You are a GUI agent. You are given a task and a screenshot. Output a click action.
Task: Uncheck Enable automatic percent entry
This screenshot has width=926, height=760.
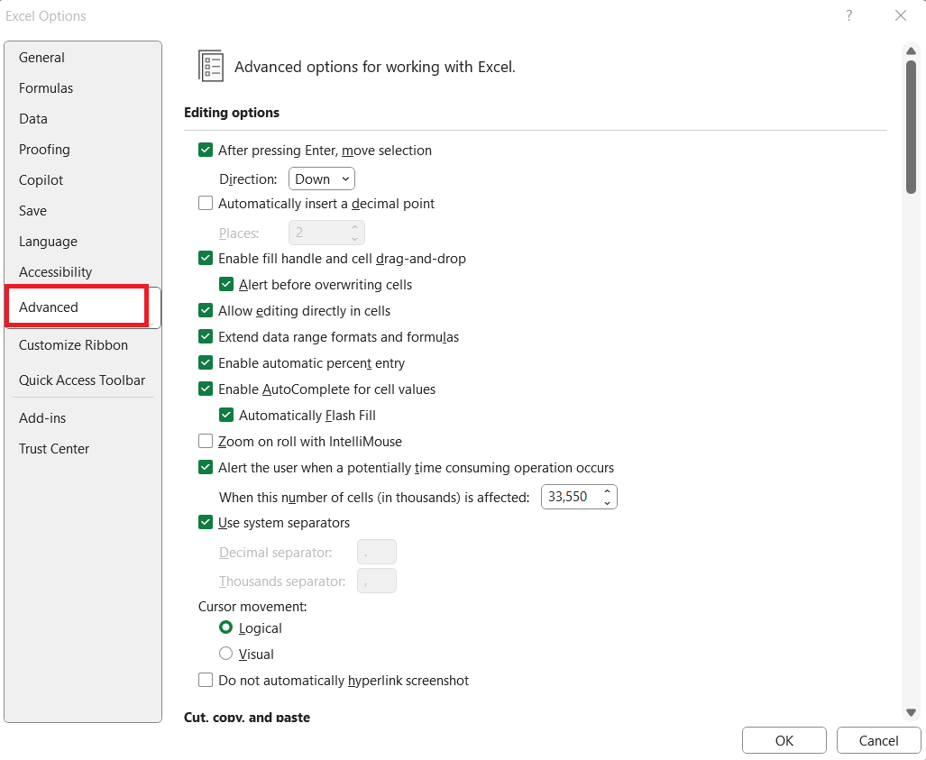click(x=206, y=362)
